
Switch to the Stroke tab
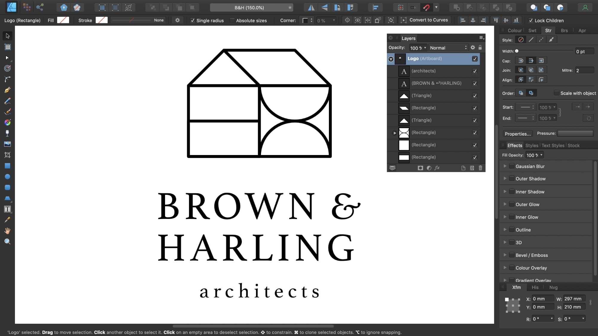(x=548, y=30)
